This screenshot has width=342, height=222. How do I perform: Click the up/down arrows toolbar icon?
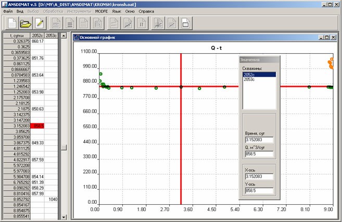141,23
